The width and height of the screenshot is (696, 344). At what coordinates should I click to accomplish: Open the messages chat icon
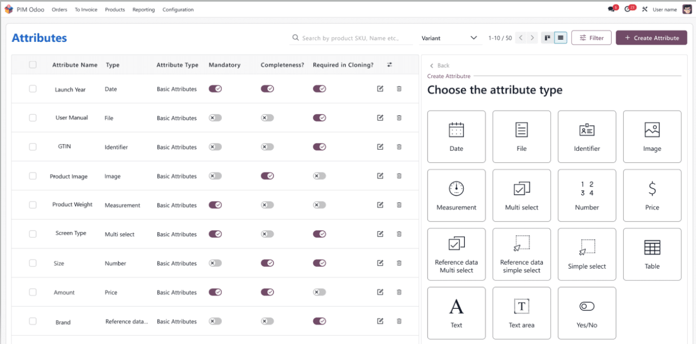611,9
